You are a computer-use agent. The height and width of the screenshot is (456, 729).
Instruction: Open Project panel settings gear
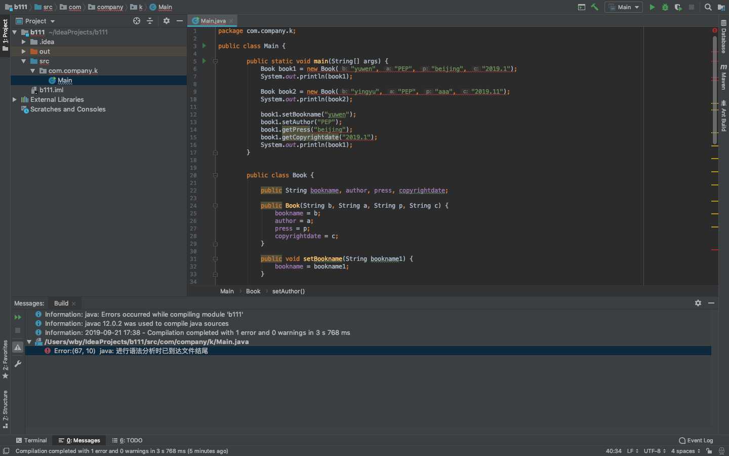[167, 21]
